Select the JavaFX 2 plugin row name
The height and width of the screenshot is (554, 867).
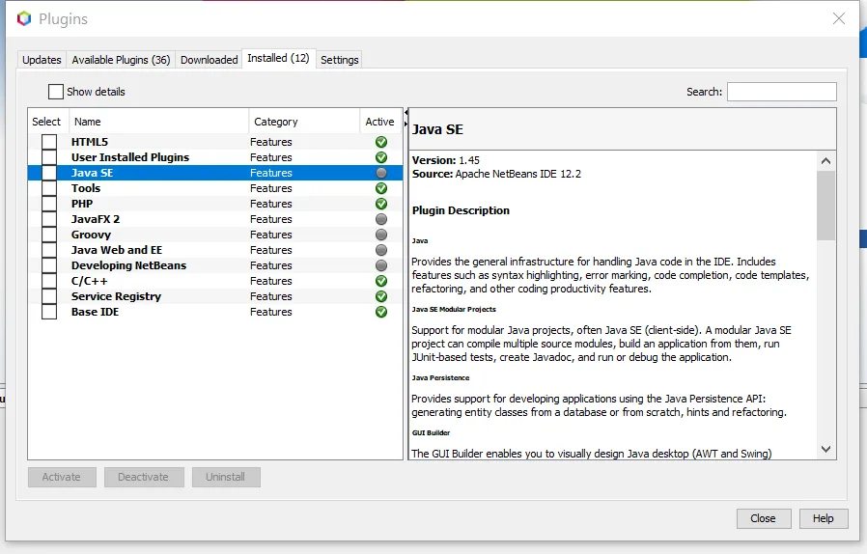click(x=96, y=219)
